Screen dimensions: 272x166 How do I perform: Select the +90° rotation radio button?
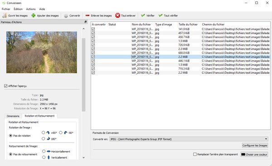[43, 133]
